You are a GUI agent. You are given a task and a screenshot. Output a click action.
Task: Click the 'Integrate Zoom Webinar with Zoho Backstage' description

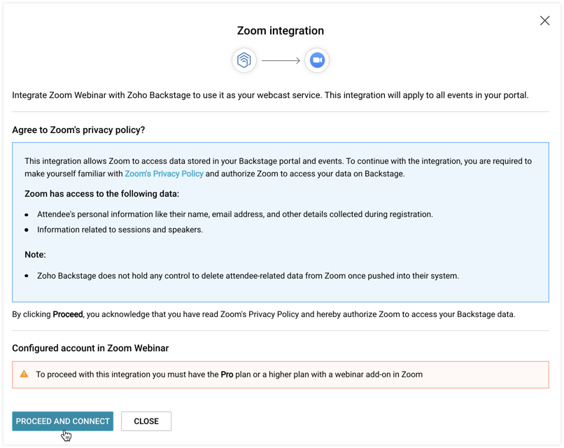click(270, 95)
